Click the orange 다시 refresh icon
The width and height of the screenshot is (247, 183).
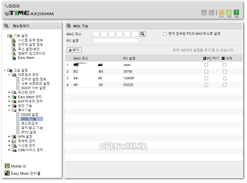[x=221, y=12]
